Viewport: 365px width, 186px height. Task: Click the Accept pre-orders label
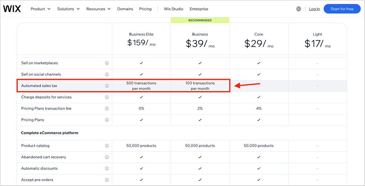click(x=37, y=180)
